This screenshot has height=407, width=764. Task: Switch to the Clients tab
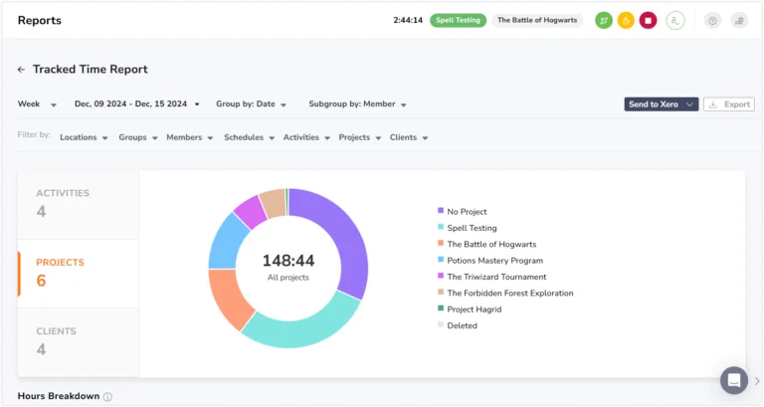point(78,342)
